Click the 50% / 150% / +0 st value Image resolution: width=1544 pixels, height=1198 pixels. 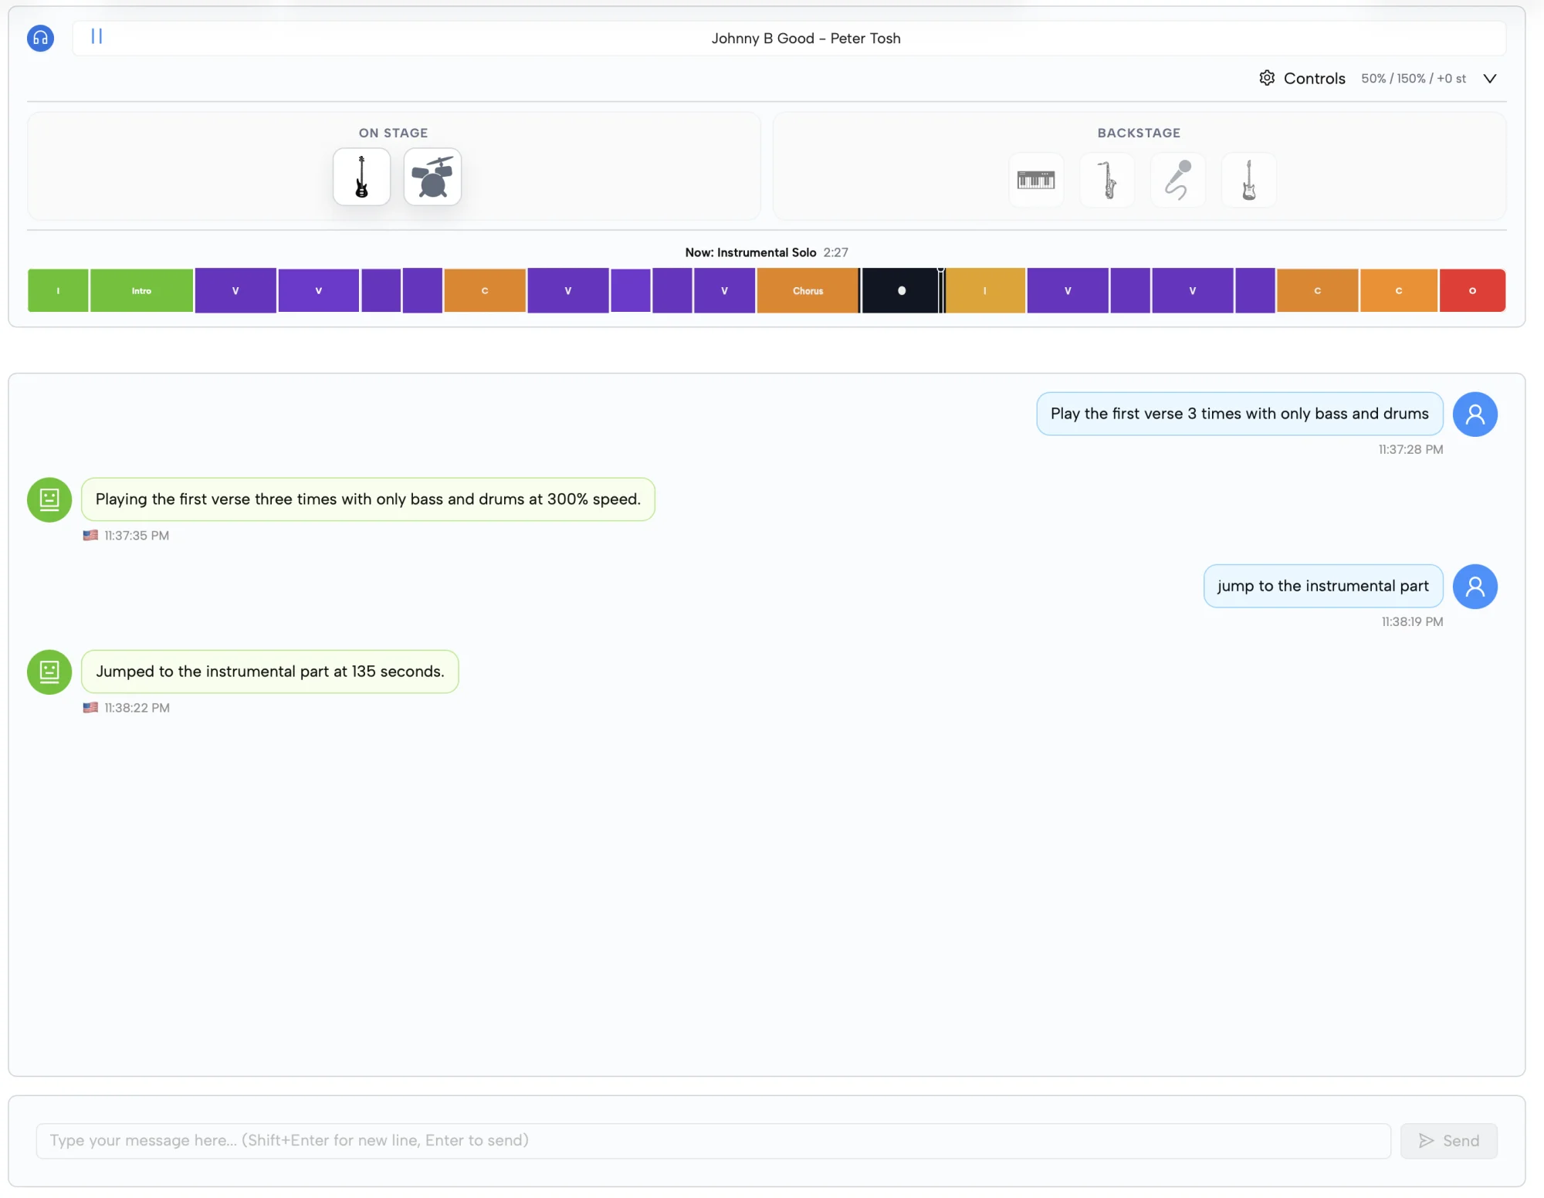pyautogui.click(x=1413, y=79)
